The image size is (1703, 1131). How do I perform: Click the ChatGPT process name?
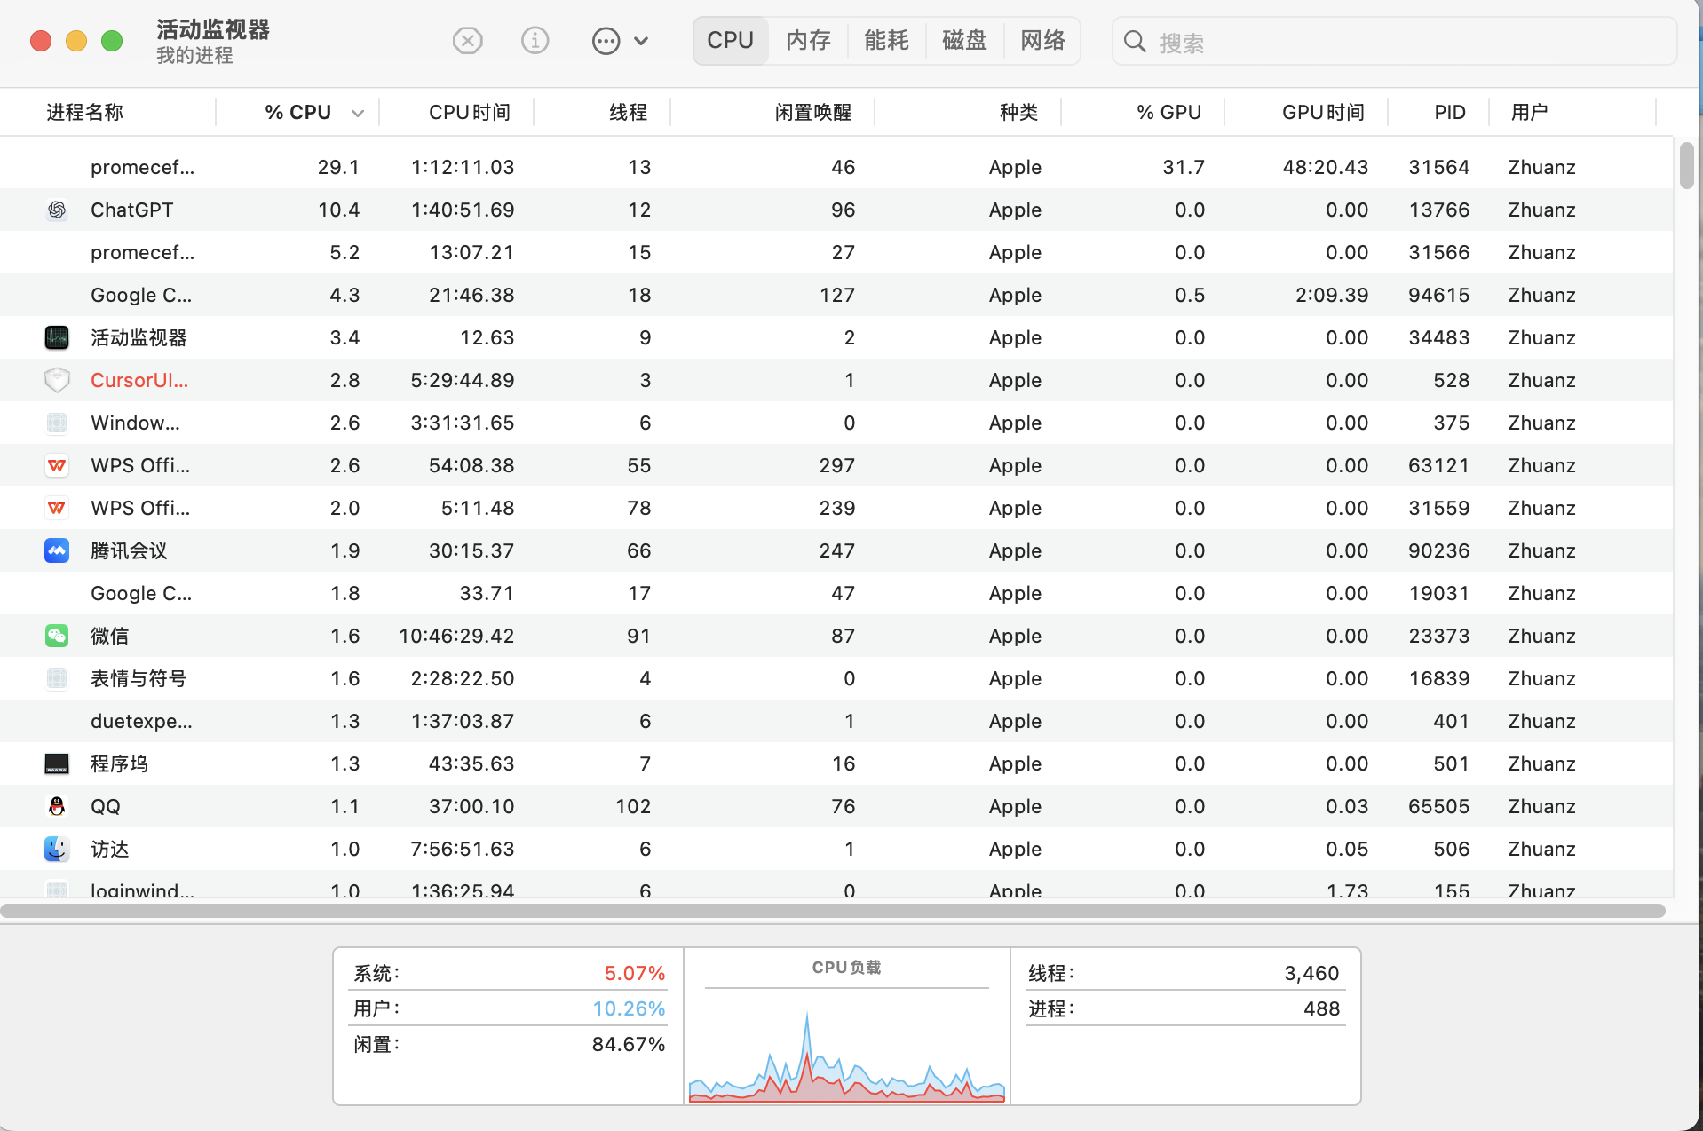tap(131, 210)
